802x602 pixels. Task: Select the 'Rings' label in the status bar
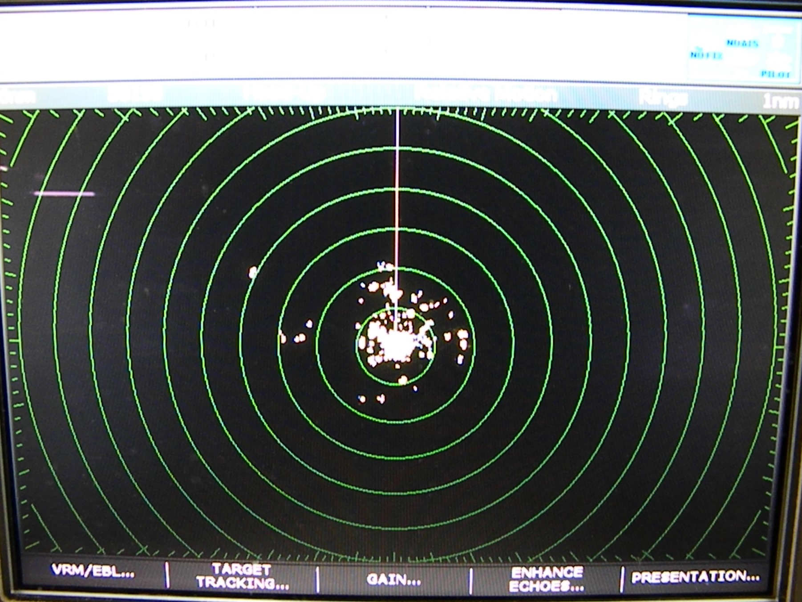click(x=662, y=98)
